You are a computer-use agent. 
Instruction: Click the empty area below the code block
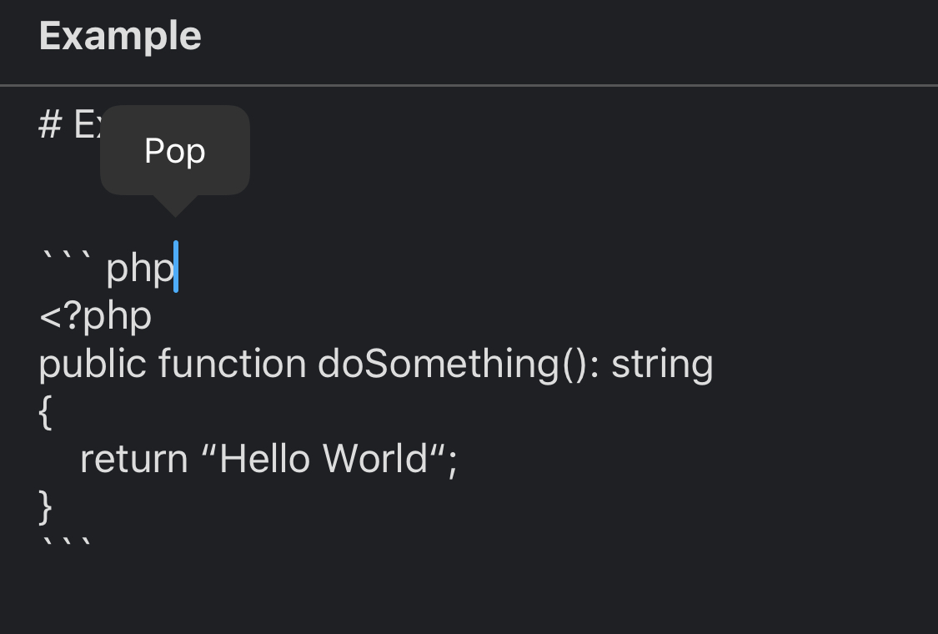(467, 592)
